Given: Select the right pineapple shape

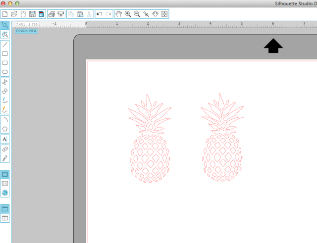Looking at the screenshot, I should [x=222, y=138].
